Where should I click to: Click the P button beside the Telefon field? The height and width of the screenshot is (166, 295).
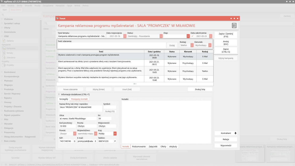pos(115,141)
